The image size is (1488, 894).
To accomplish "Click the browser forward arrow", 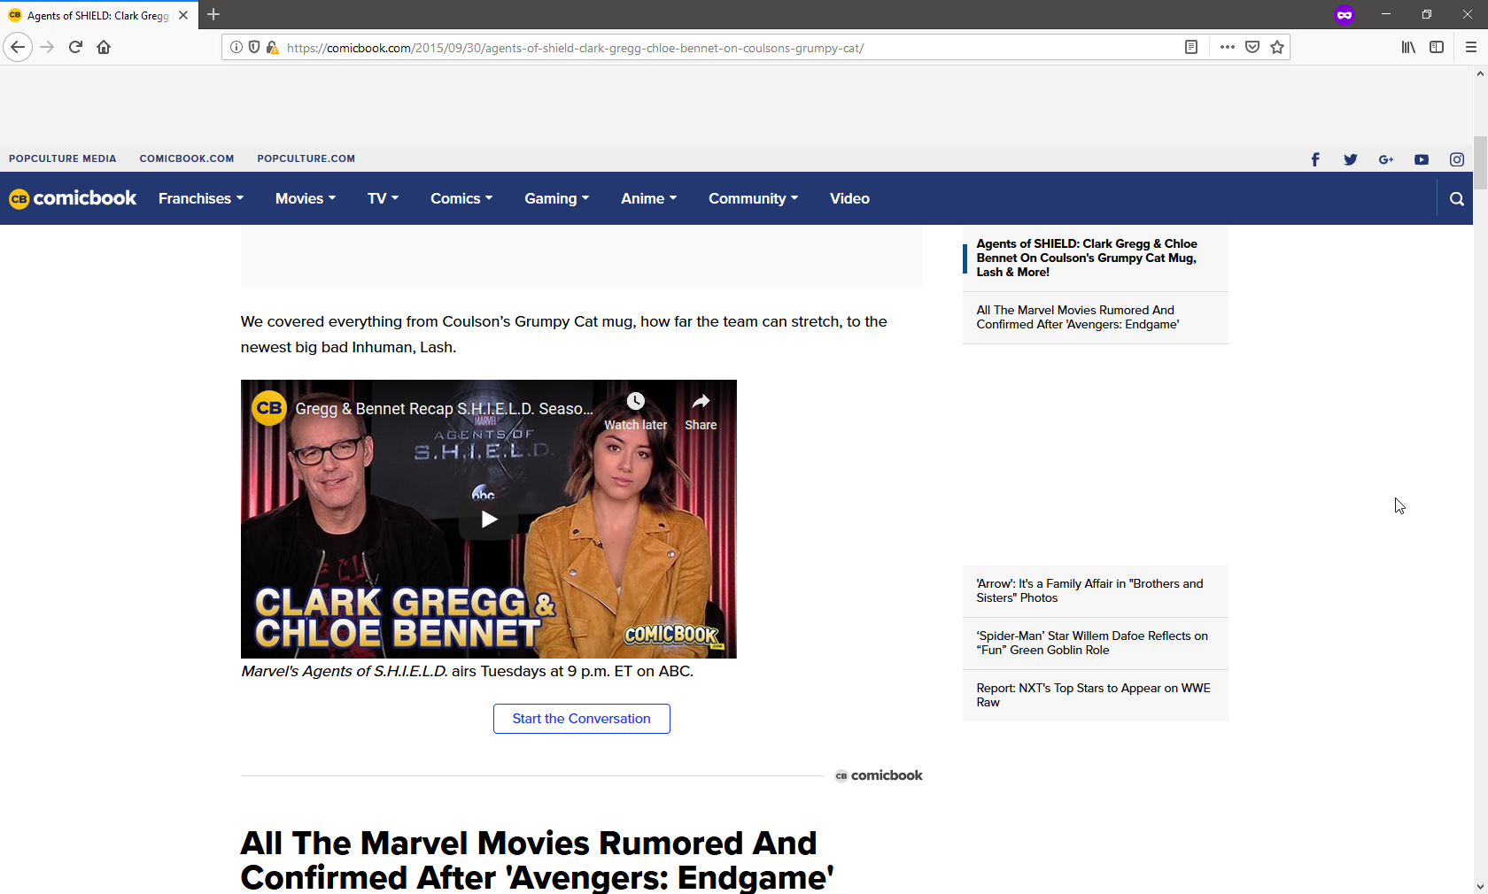I will [48, 47].
